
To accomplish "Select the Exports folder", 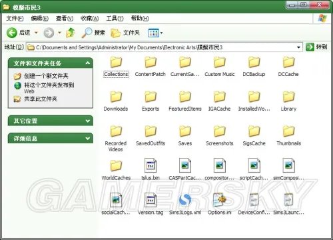I will (151, 101).
